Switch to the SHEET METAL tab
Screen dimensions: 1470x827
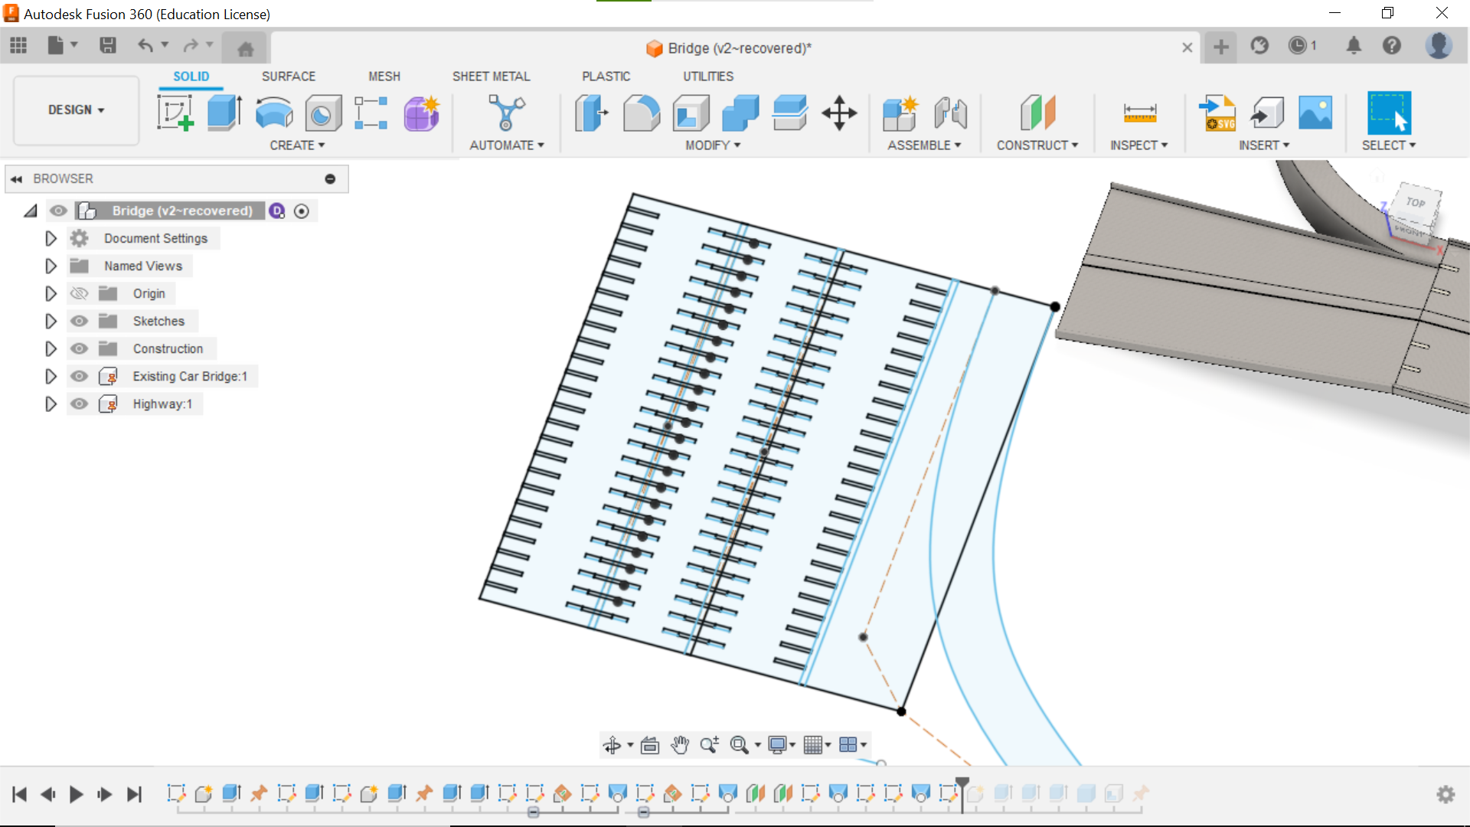pos(491,77)
